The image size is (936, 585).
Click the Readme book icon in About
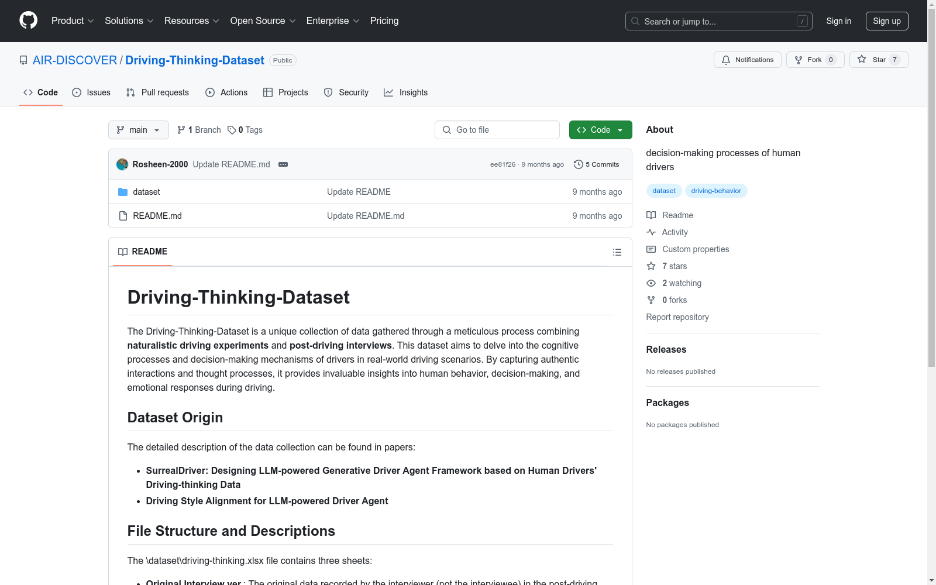tap(651, 215)
